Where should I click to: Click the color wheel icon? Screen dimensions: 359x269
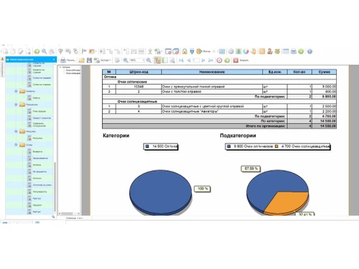[x=246, y=51]
